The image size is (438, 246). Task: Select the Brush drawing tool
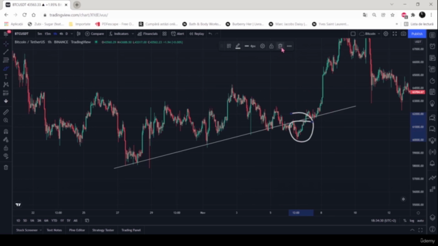6,68
